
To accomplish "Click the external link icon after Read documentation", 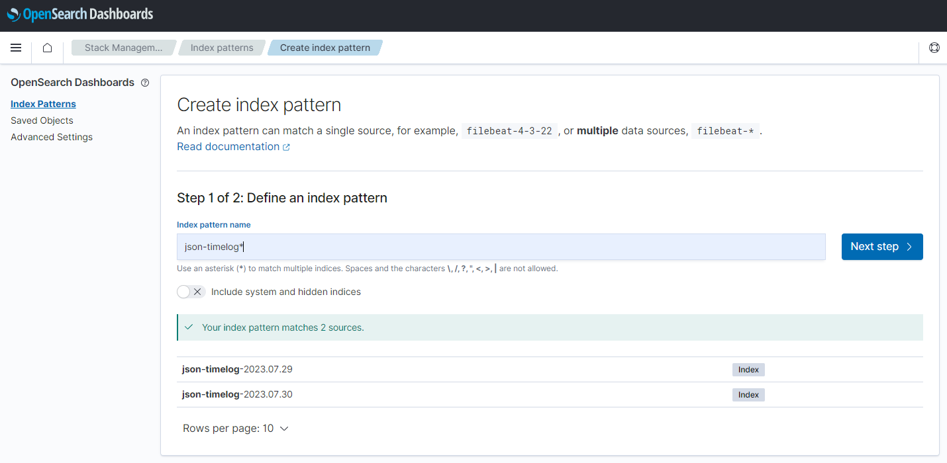I will [x=287, y=147].
